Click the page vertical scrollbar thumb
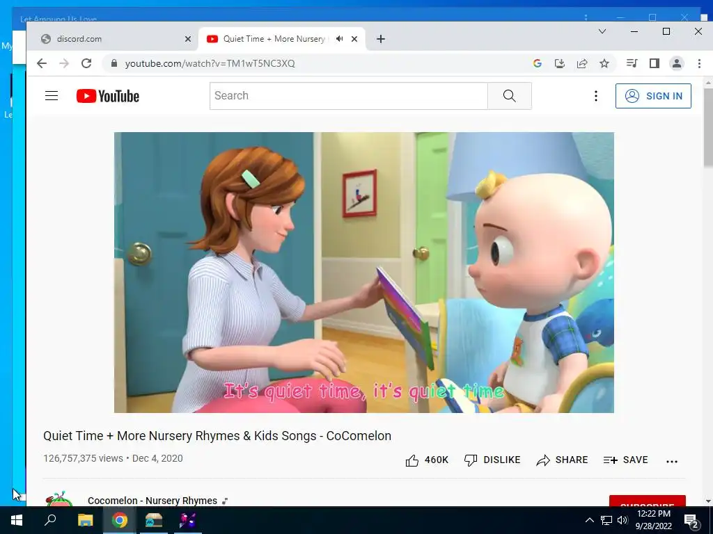The height and width of the screenshot is (534, 713). click(x=708, y=127)
